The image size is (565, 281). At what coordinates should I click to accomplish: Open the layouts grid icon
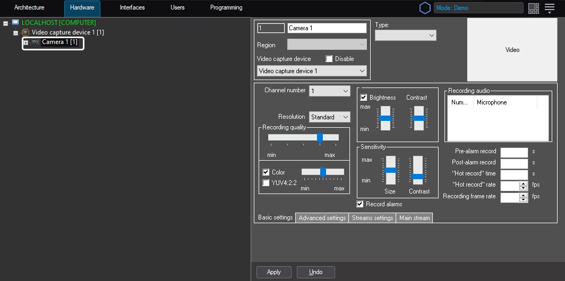point(534,8)
